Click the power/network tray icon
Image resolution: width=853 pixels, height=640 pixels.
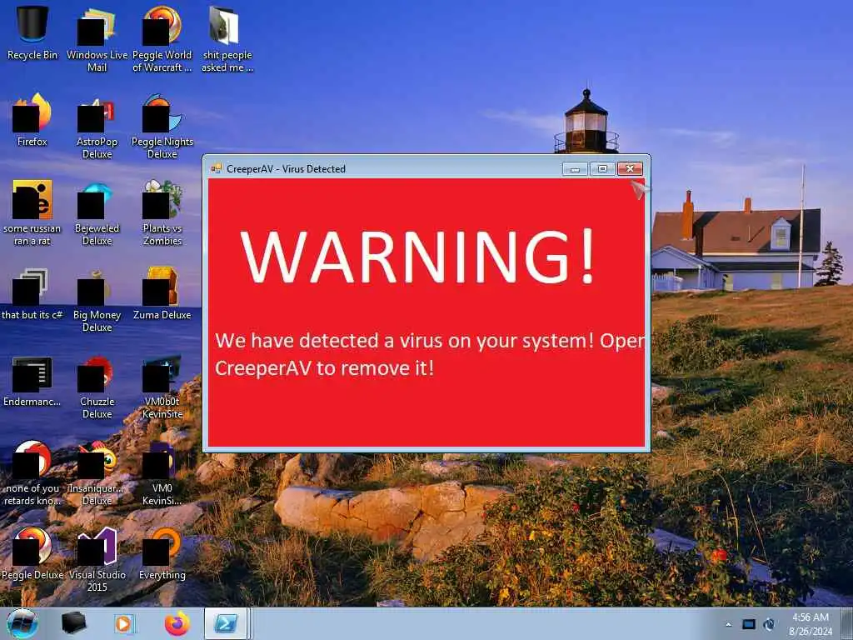769,624
